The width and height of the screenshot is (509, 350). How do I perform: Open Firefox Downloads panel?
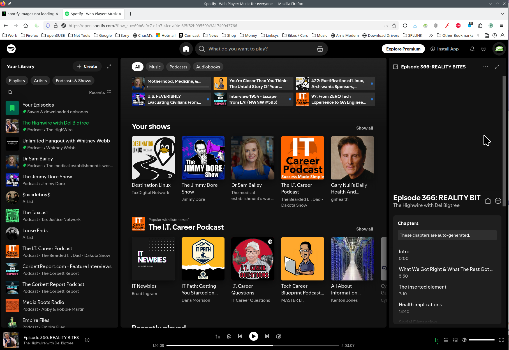(415, 26)
